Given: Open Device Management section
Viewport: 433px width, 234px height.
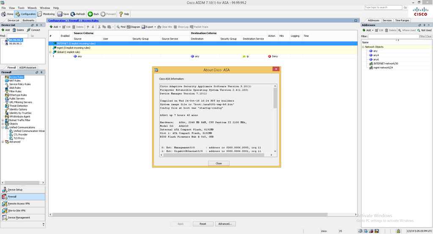Looking at the screenshot, I should pyautogui.click(x=23, y=218).
